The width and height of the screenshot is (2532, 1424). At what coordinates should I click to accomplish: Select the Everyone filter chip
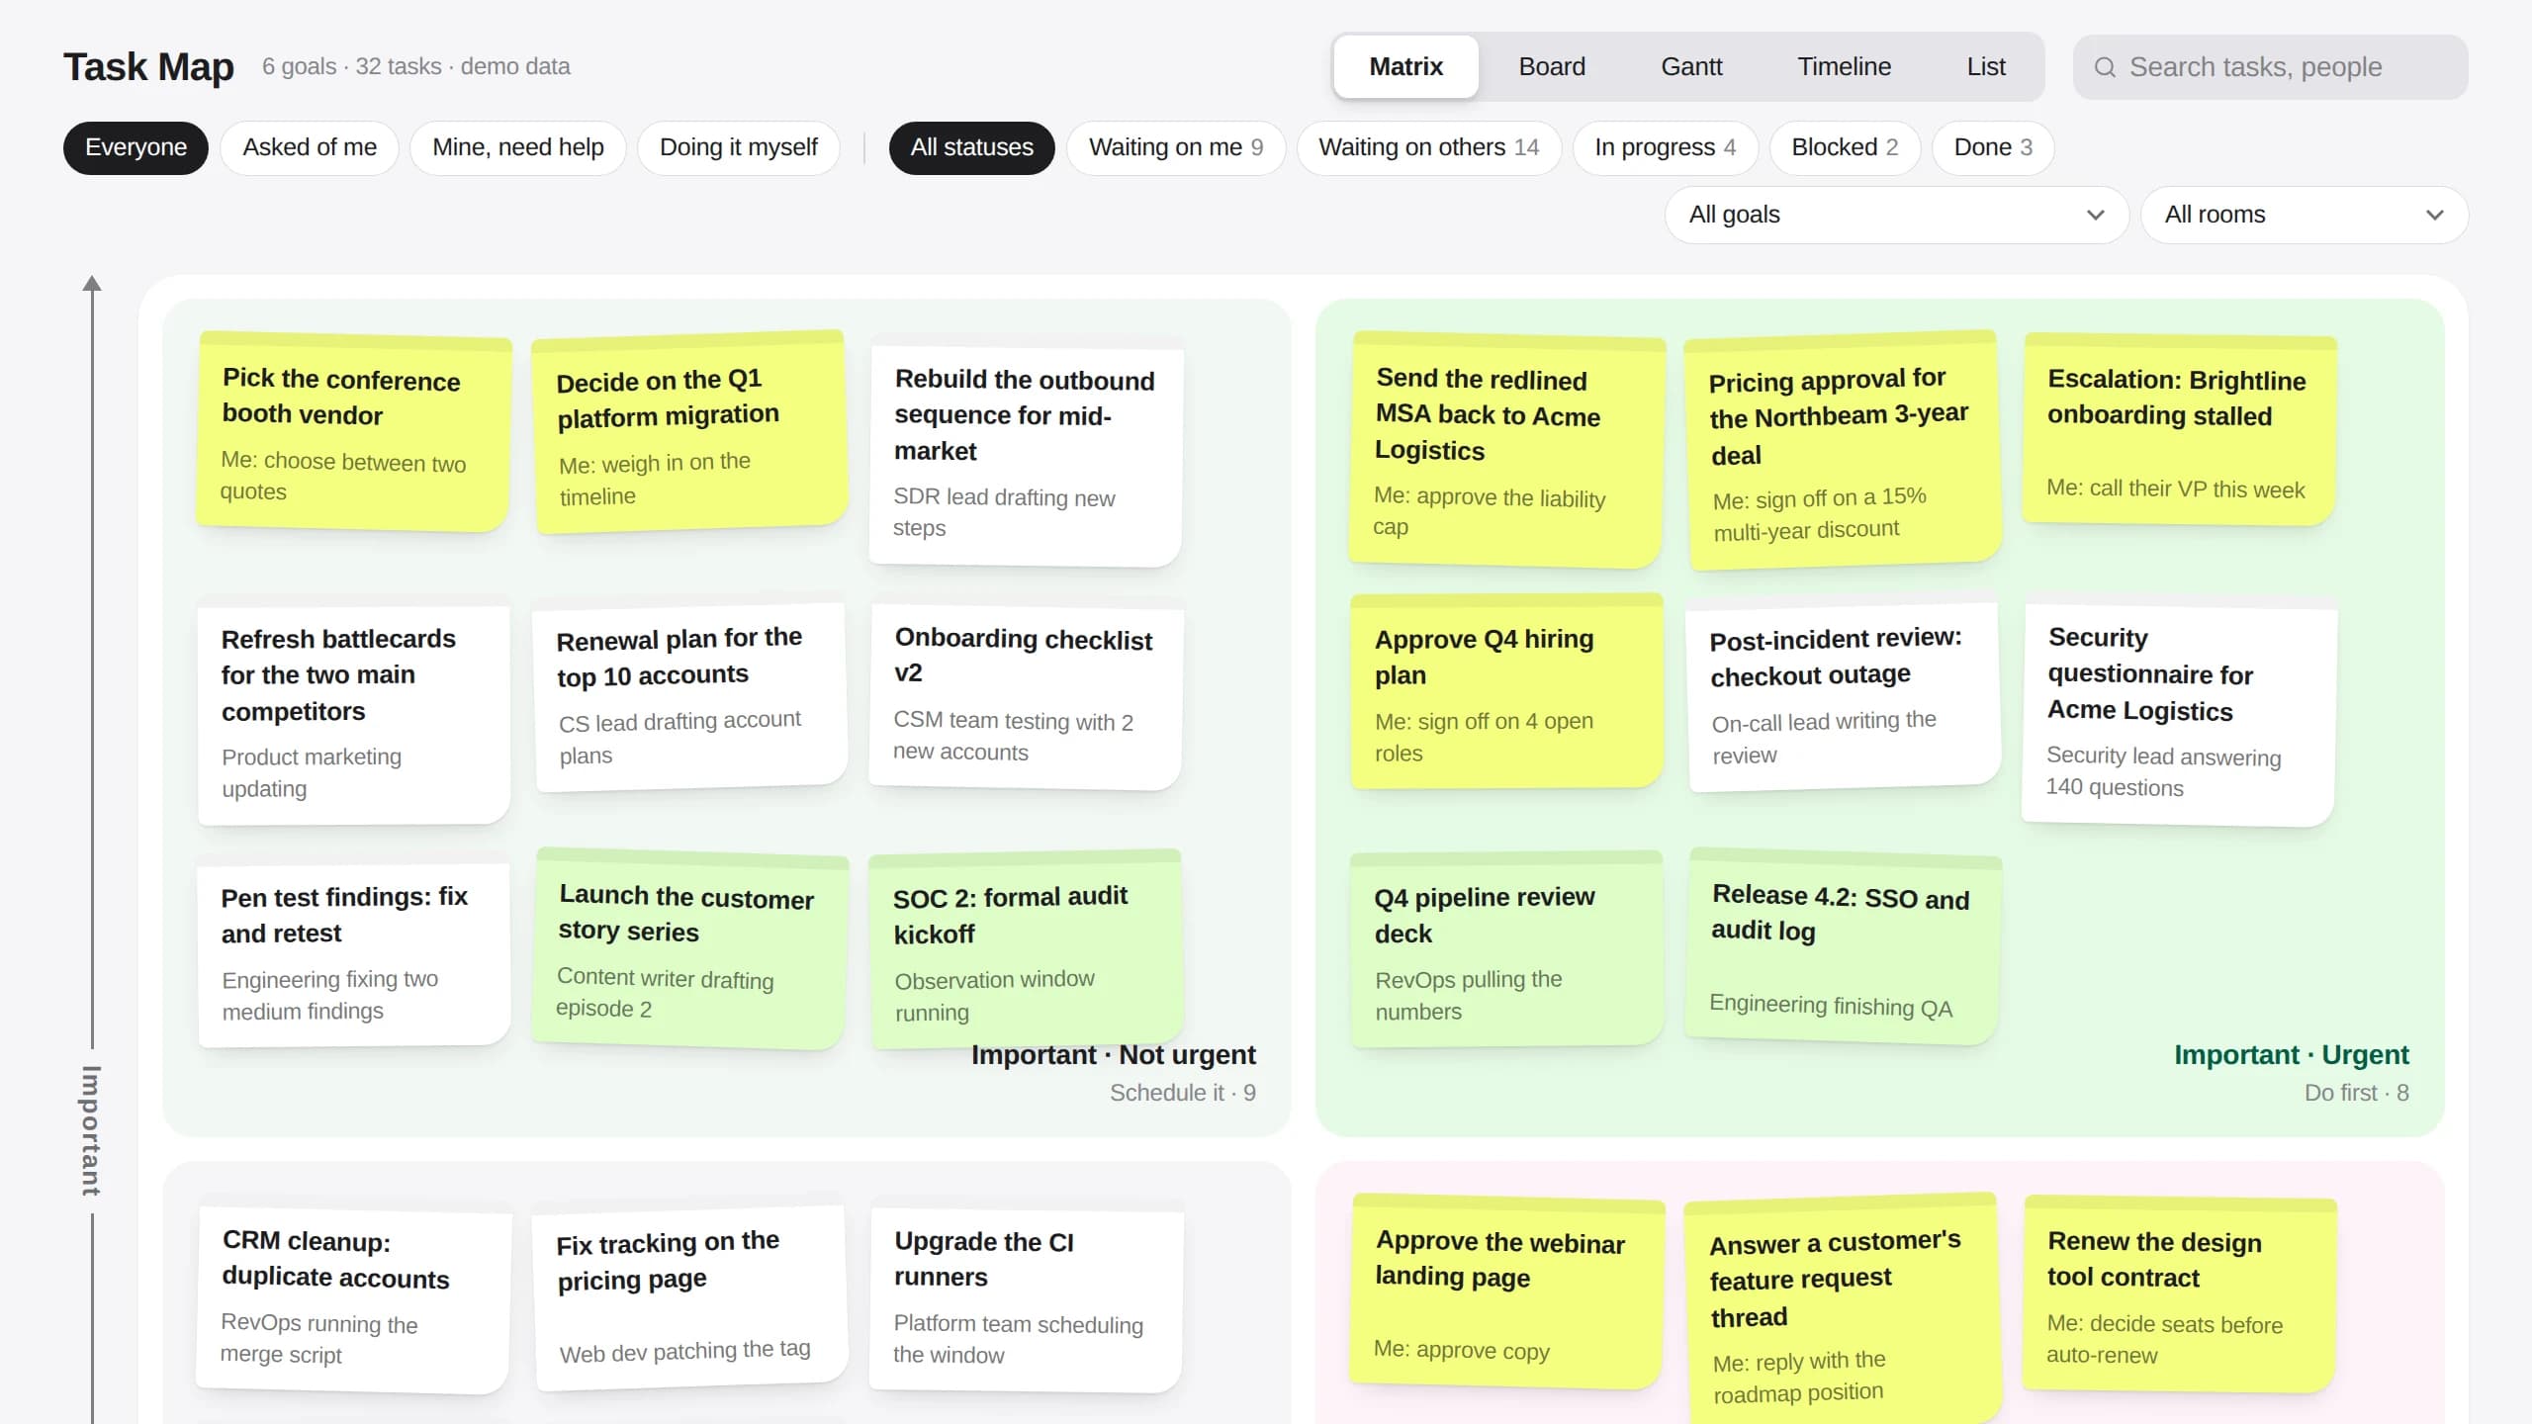136,147
